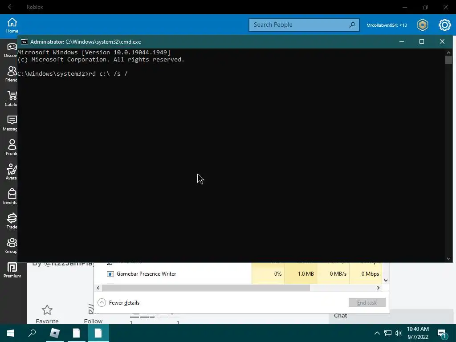Close the cmd.exe window
This screenshot has height=342, width=456.
tap(442, 41)
